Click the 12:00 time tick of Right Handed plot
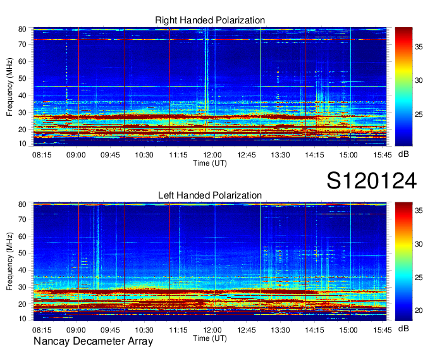 212,155
